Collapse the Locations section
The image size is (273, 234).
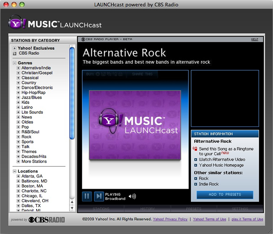(x=15, y=171)
